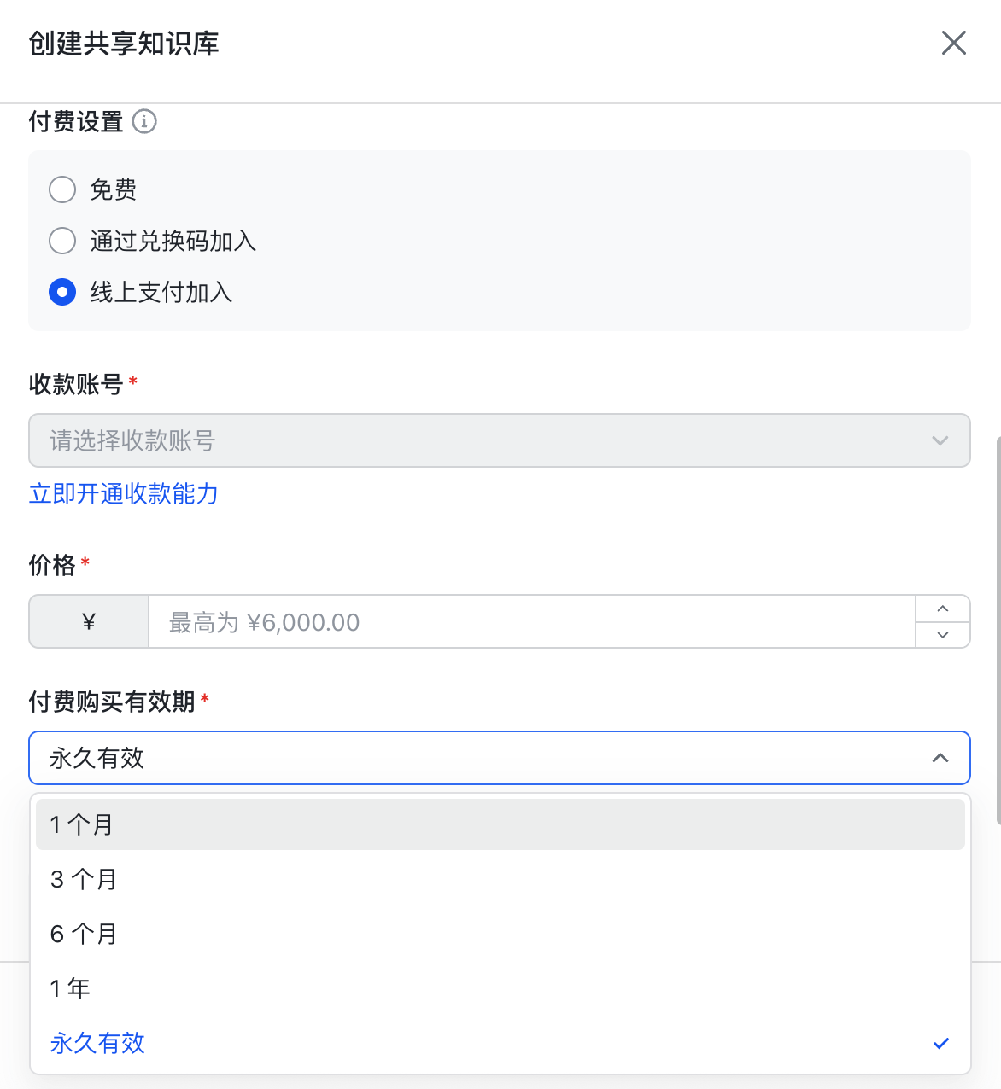The height and width of the screenshot is (1089, 1001).
Task: Click the checkmark next to 永久有效
Action: coord(941,1043)
